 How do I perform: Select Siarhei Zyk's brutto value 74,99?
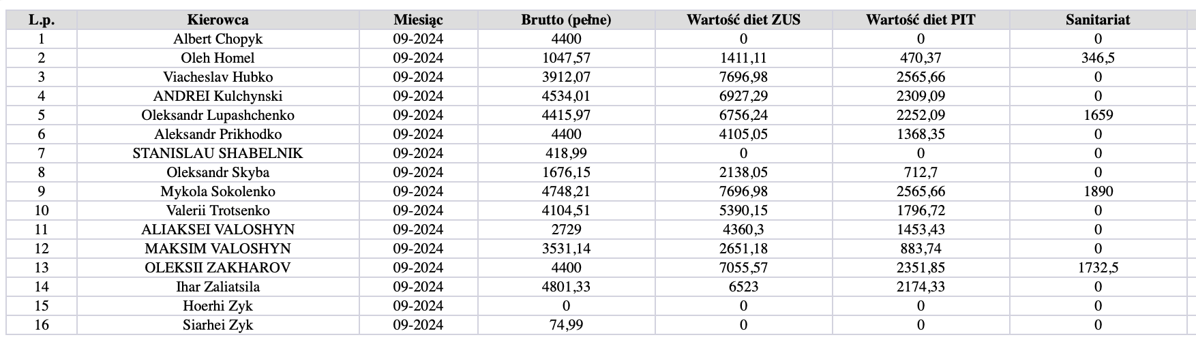(566, 325)
